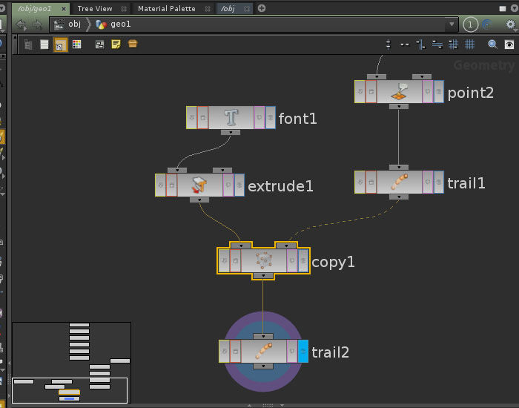Click the gear settings icon for pane
519x408 pixels.
[x=510, y=24]
